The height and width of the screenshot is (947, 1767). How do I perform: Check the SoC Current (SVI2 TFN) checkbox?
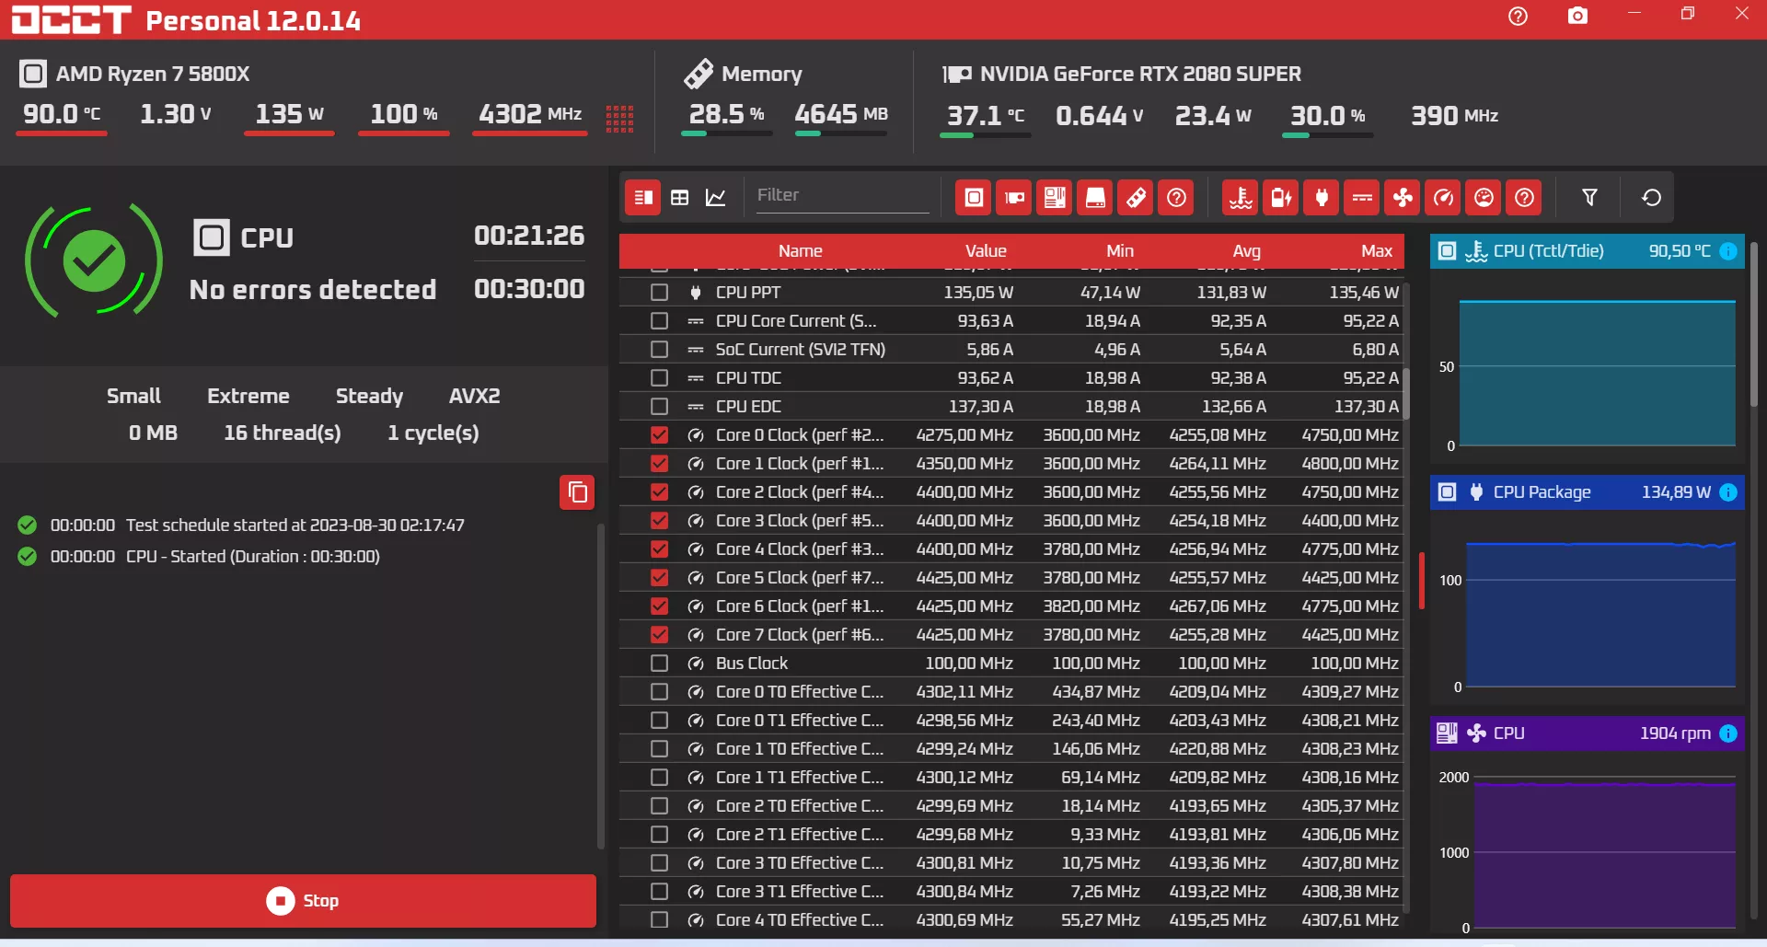[x=659, y=350]
